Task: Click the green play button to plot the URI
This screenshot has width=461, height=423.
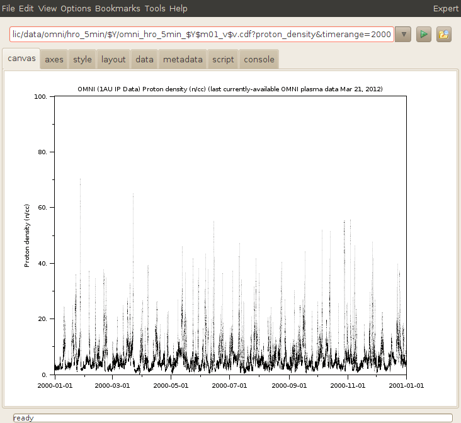Action: (x=424, y=34)
